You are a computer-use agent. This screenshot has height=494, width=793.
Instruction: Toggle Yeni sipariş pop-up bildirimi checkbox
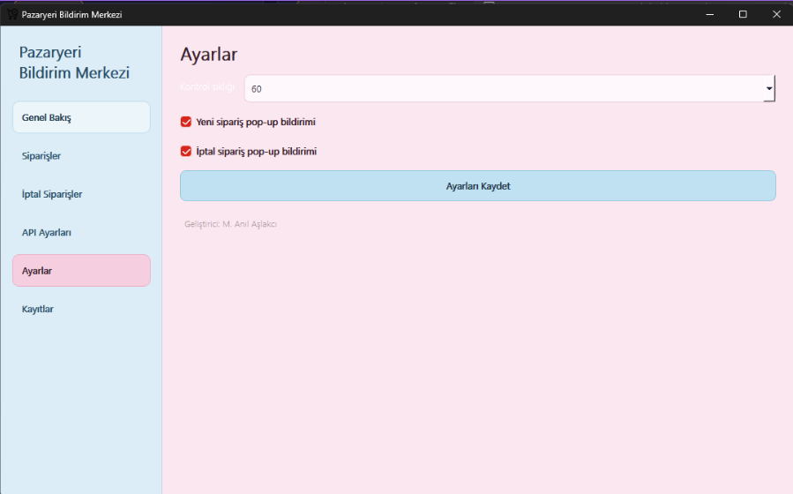tap(186, 122)
